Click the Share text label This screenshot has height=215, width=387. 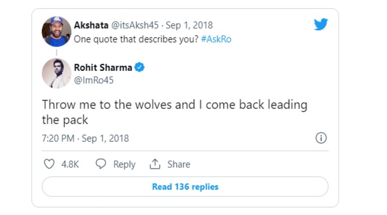pyautogui.click(x=179, y=164)
